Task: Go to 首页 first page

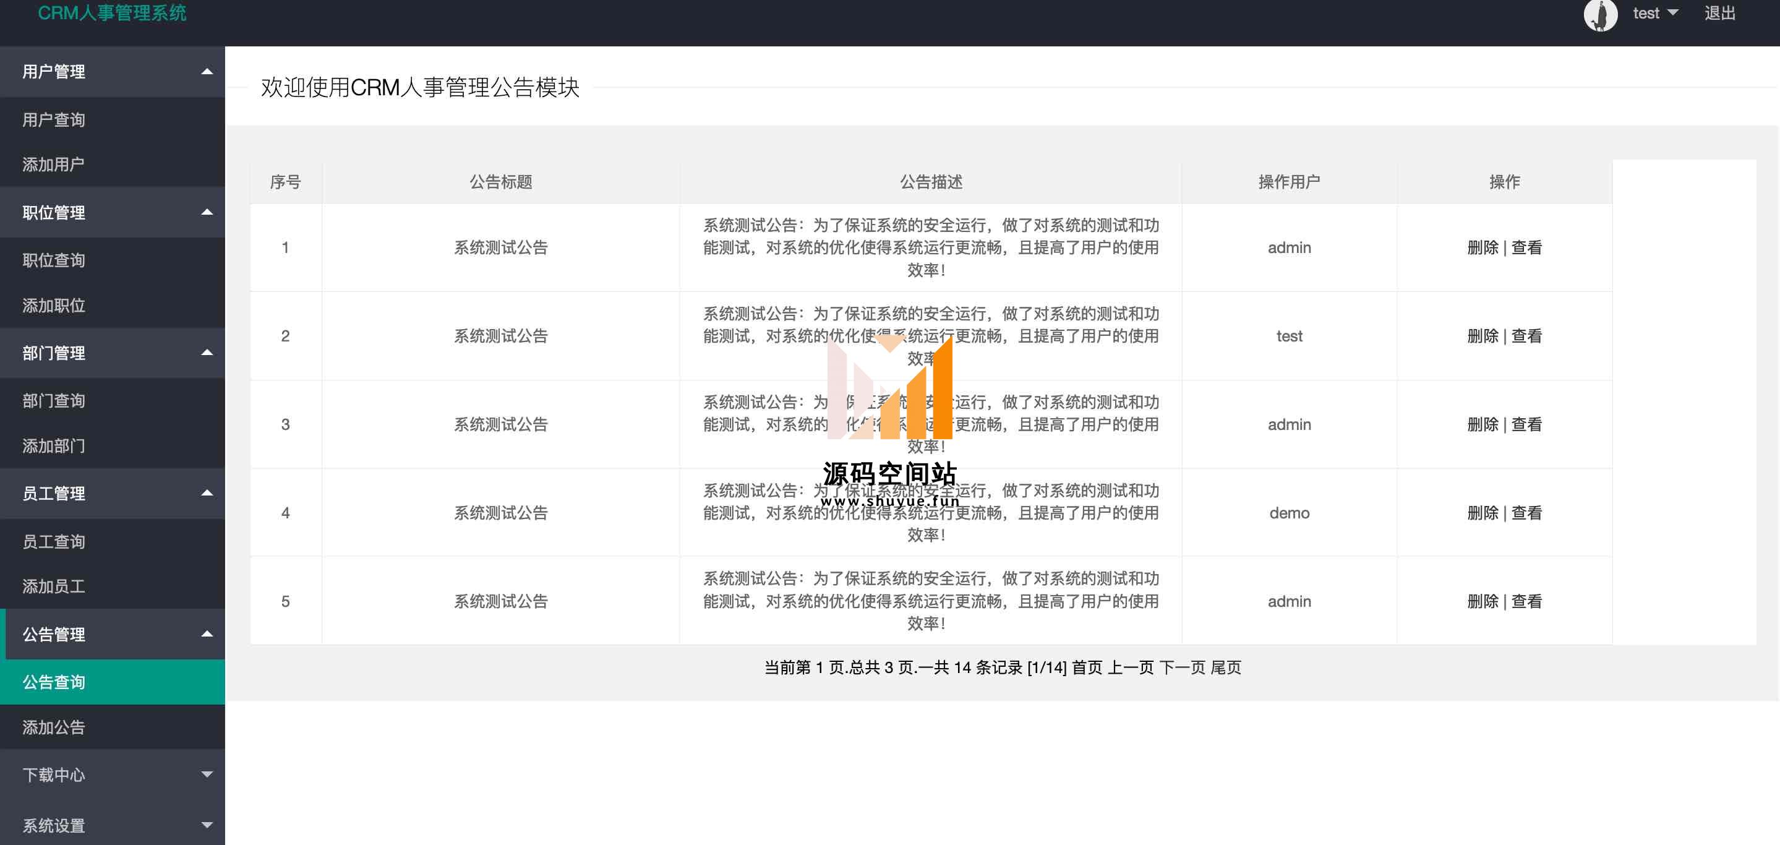Action: (x=1087, y=667)
